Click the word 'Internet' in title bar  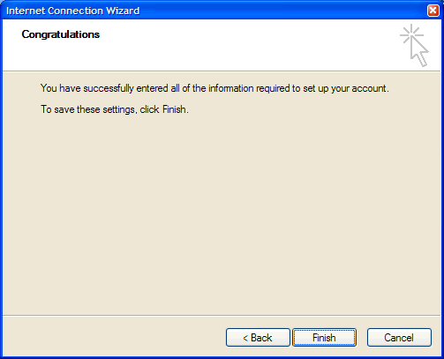tap(26, 11)
